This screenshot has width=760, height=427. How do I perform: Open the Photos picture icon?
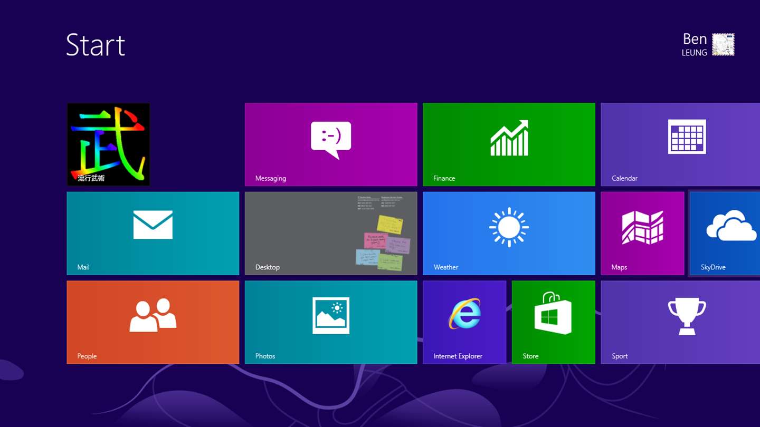click(331, 315)
